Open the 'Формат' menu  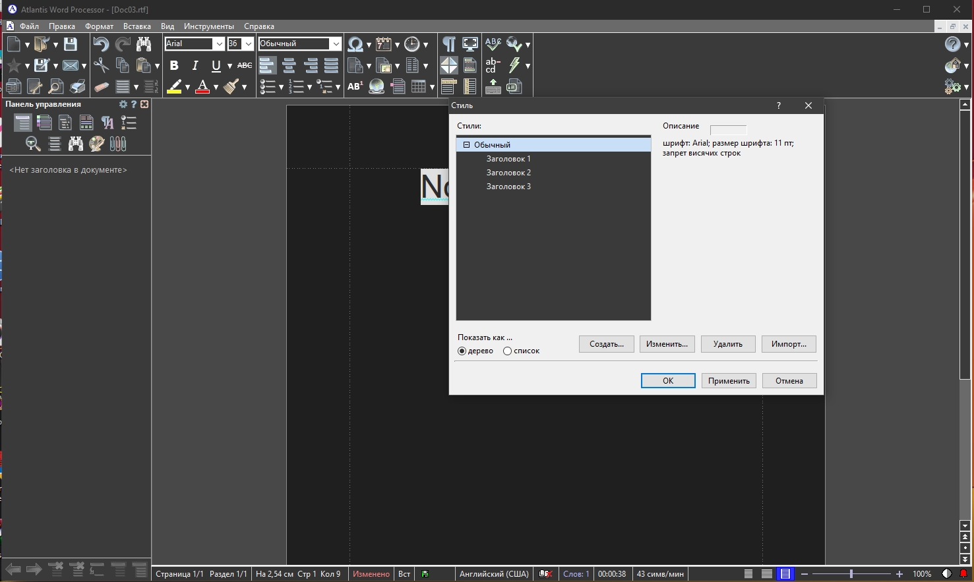99,26
